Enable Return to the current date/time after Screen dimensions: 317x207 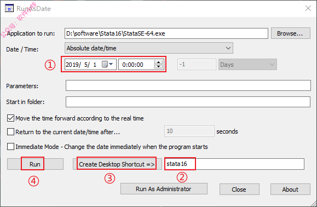click(10, 132)
